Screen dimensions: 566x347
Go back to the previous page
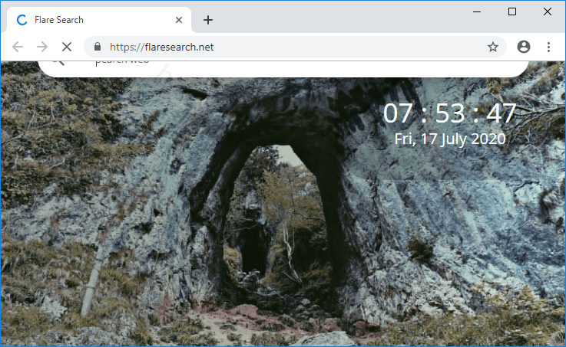pos(18,47)
